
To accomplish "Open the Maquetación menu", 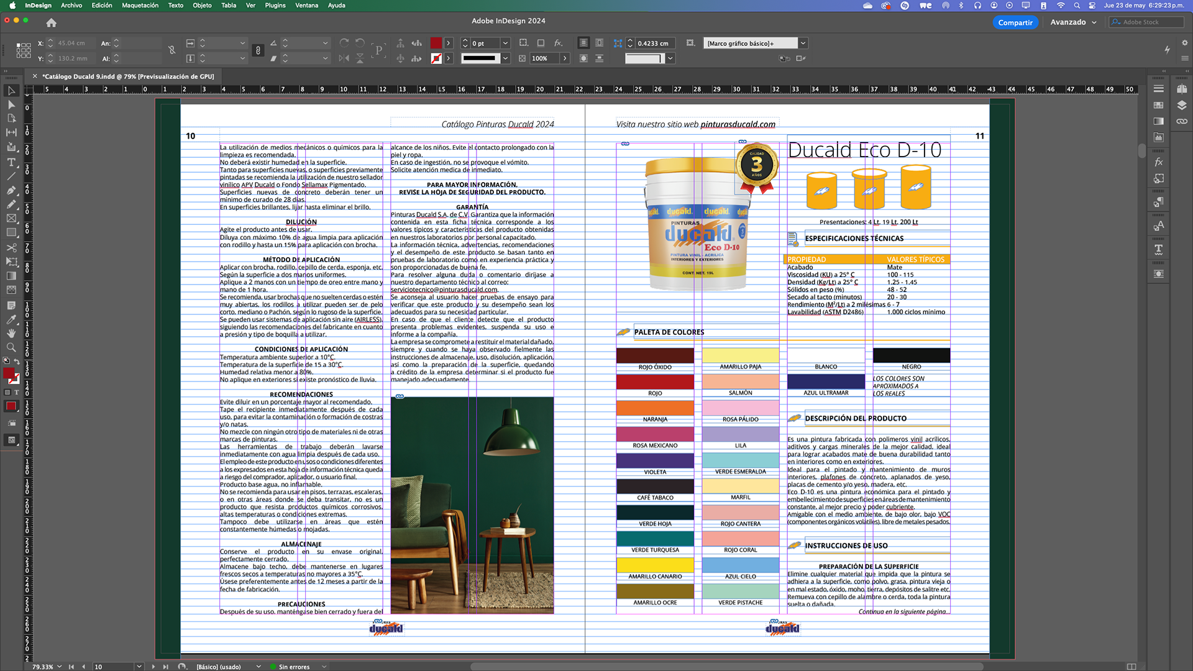I will (x=140, y=6).
